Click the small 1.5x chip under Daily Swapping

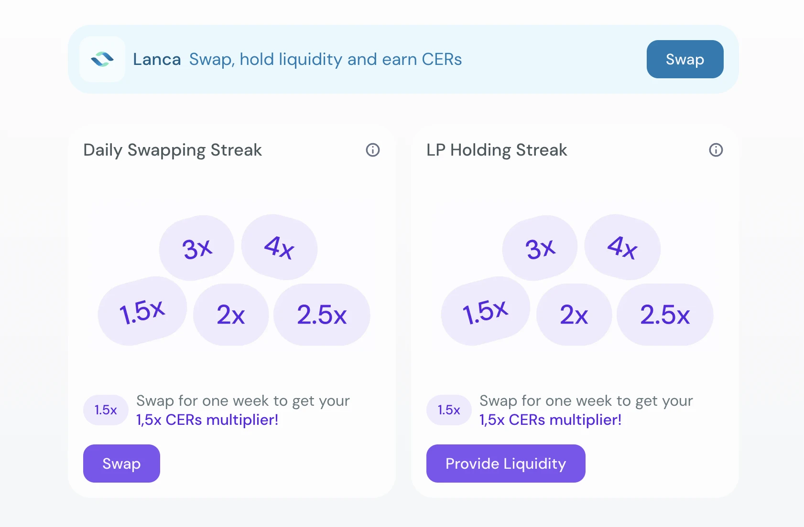click(106, 410)
